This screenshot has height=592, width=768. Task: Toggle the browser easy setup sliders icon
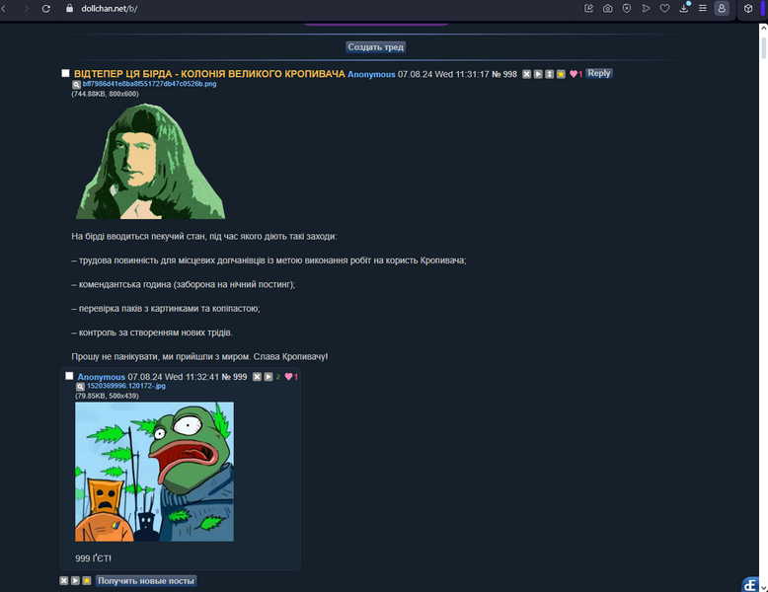click(x=703, y=8)
